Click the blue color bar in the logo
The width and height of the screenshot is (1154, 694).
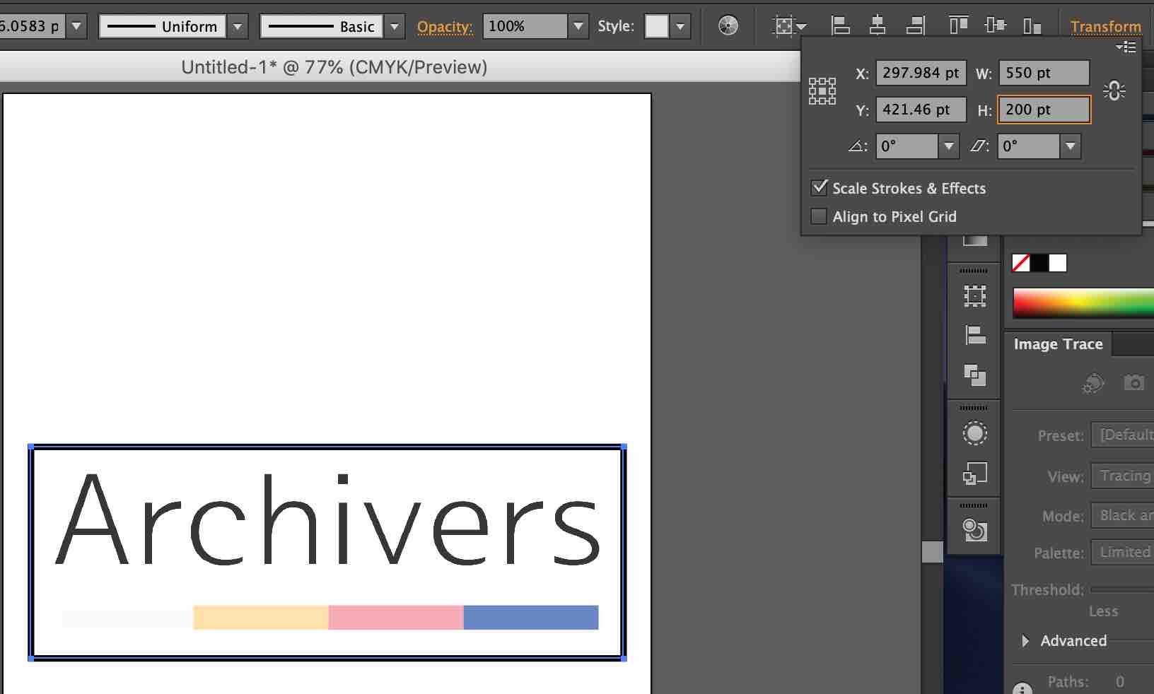coord(531,617)
